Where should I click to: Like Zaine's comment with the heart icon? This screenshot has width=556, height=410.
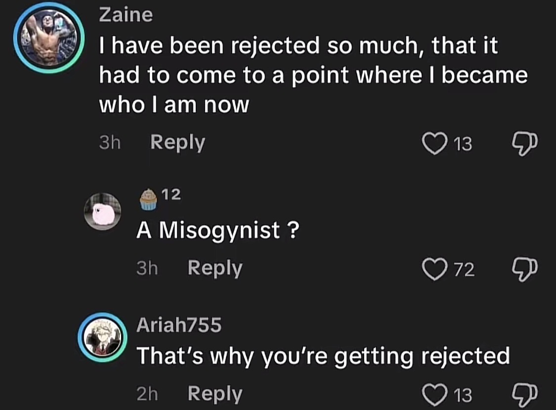click(x=434, y=144)
